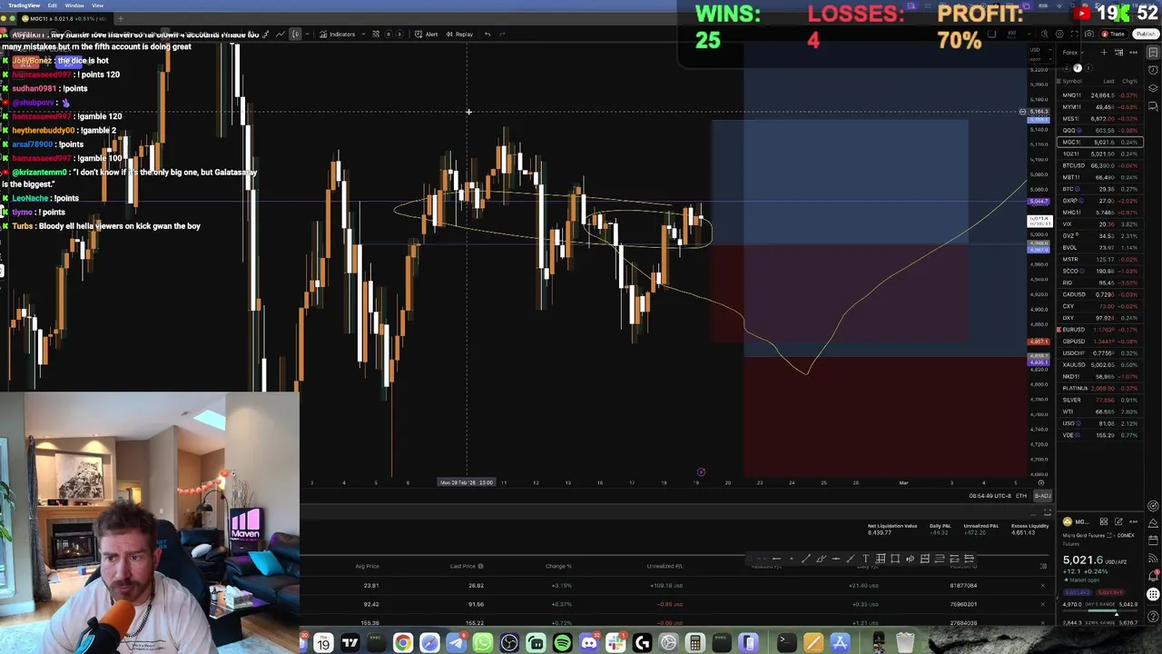Select the MNQ1! watchlist row
1162x654 pixels.
point(1099,95)
